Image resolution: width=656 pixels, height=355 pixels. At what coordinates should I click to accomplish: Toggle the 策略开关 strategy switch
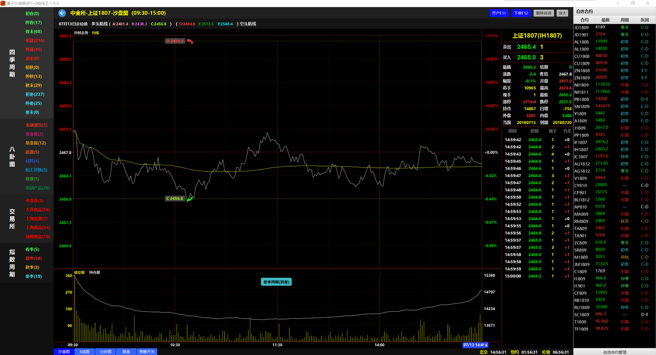[147, 351]
